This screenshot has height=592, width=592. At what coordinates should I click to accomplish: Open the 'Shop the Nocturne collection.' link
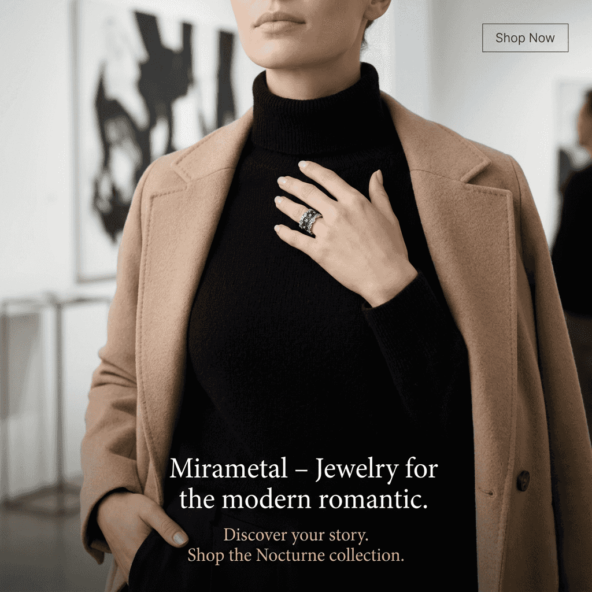295,556
